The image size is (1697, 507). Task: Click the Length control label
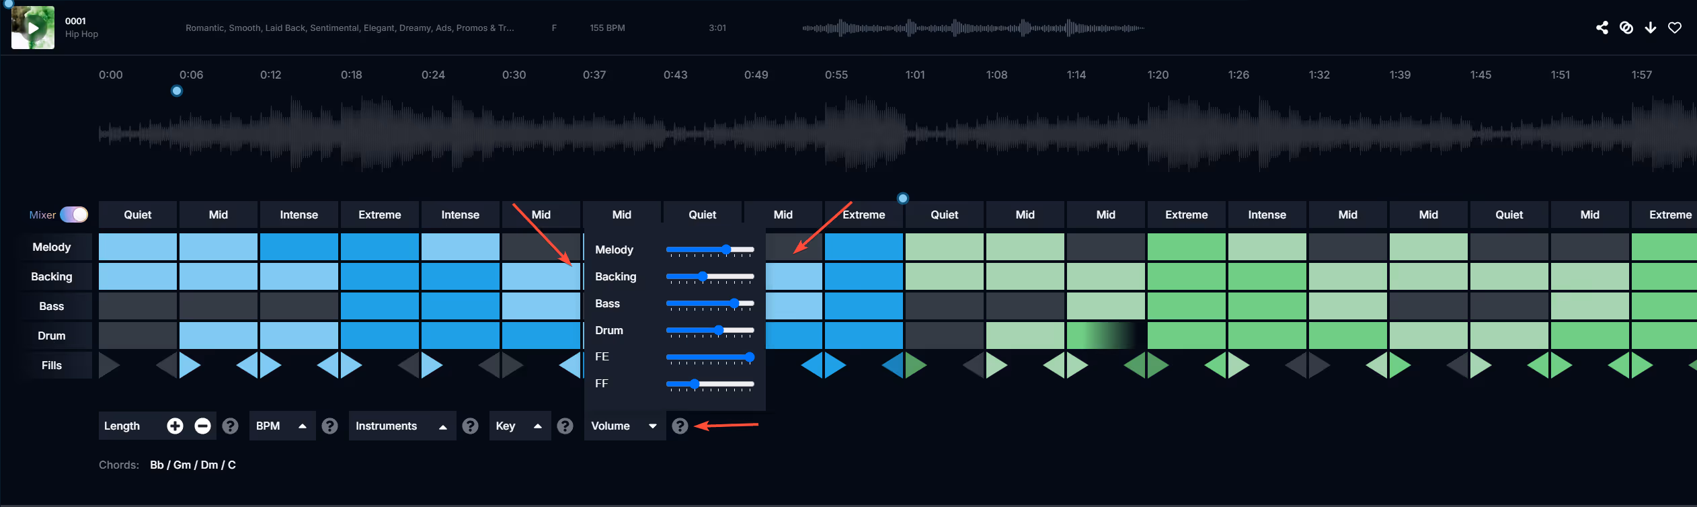(x=122, y=426)
